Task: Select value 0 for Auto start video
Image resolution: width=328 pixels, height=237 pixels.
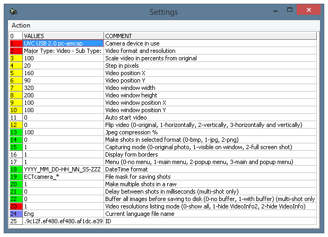Action: coord(63,117)
